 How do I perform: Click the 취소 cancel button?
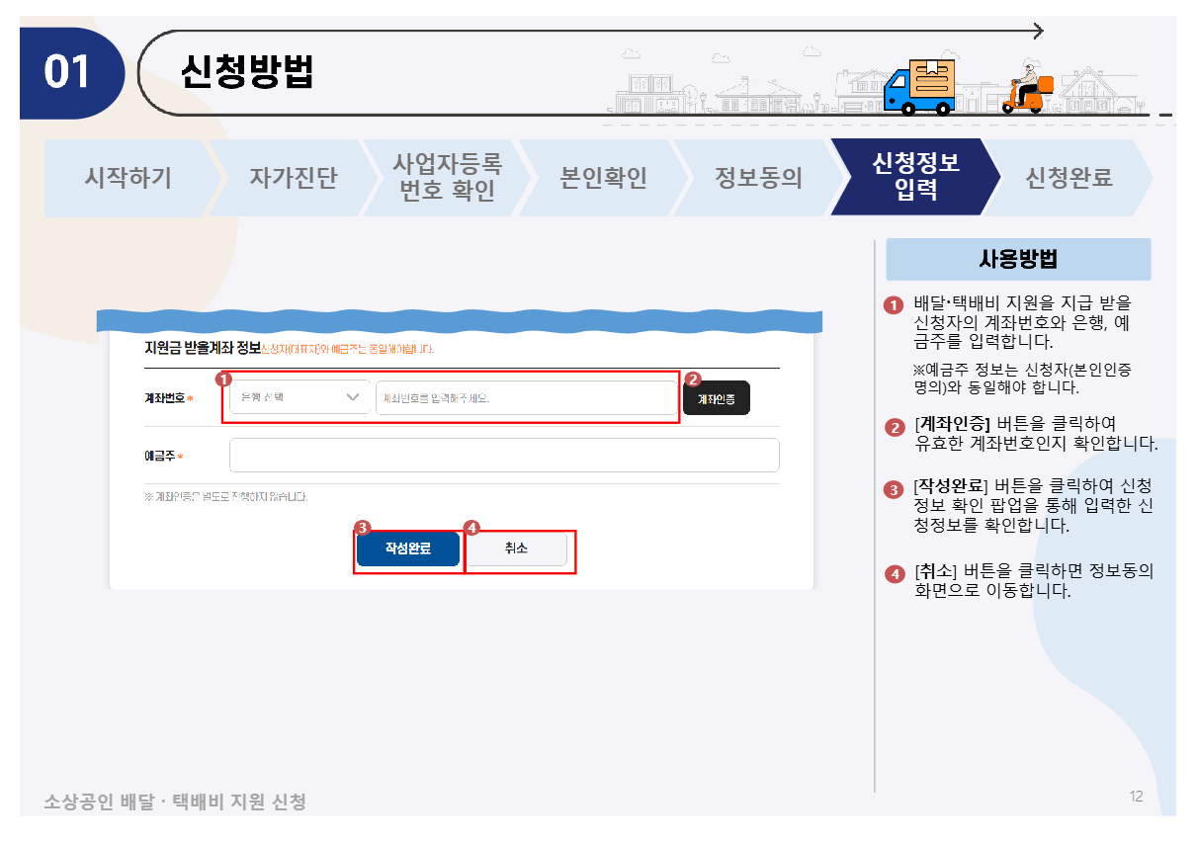[x=519, y=549]
